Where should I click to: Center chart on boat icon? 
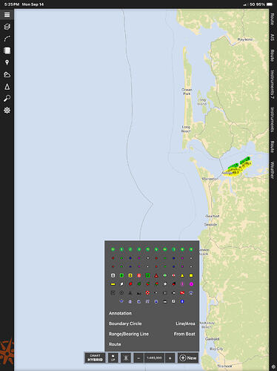(126, 358)
